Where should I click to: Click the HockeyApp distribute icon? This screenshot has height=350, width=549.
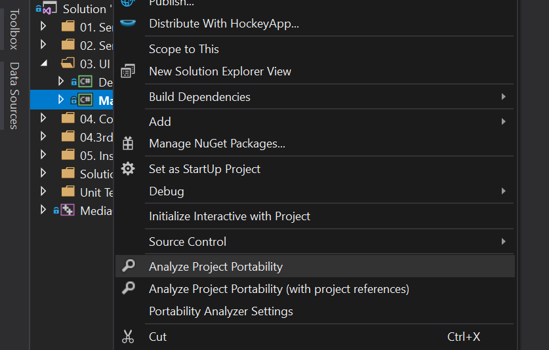pyautogui.click(x=128, y=24)
